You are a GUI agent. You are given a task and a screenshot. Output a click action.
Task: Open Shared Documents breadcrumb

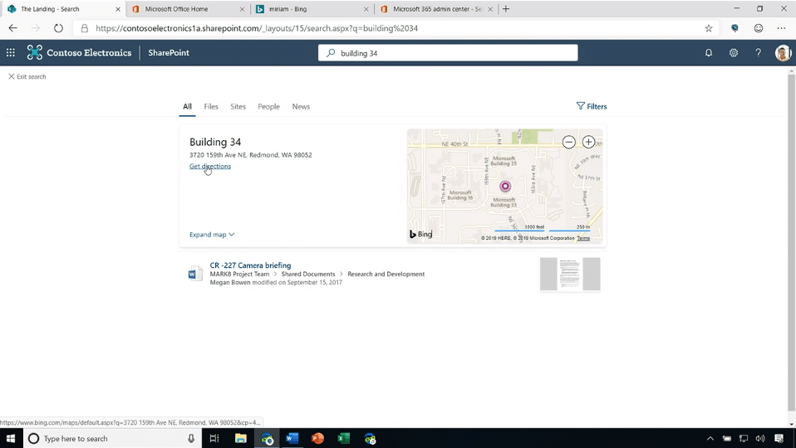[x=308, y=274]
